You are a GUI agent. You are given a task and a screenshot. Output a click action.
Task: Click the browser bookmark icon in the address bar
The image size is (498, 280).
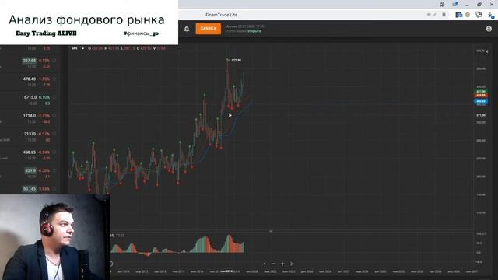pos(444,15)
